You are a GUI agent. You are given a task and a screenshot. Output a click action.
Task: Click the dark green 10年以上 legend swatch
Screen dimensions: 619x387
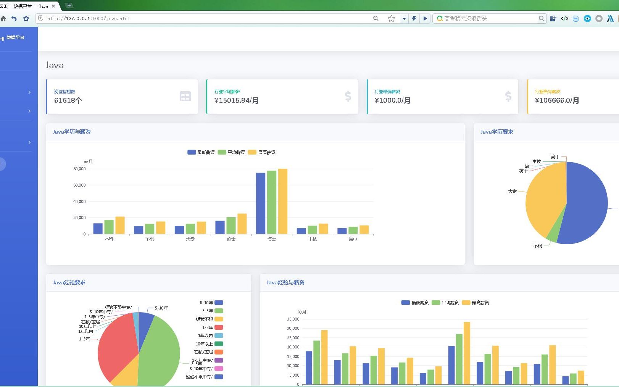tap(219, 344)
